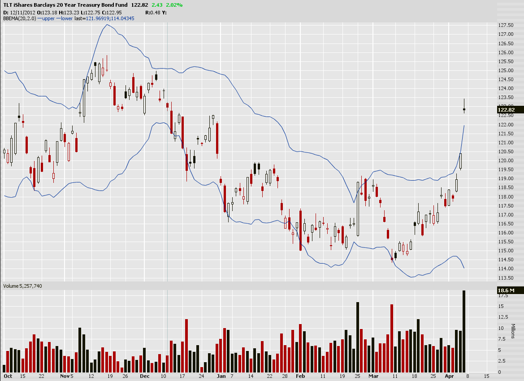Click the upper band legend entry
This screenshot has height=381, width=524.
(46, 18)
